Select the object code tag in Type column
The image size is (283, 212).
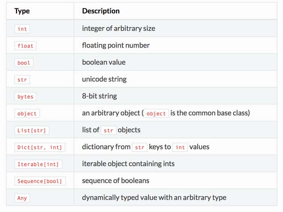27,114
